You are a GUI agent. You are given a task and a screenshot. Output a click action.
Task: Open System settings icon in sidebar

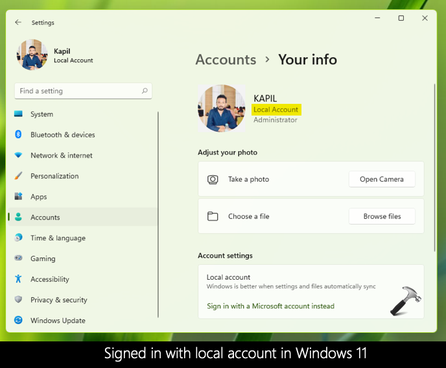18,114
